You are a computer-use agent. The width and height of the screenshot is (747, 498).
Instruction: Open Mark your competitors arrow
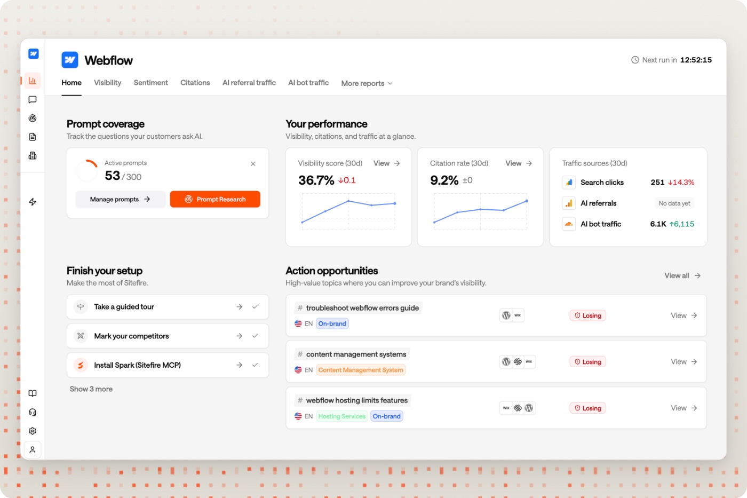[240, 336]
